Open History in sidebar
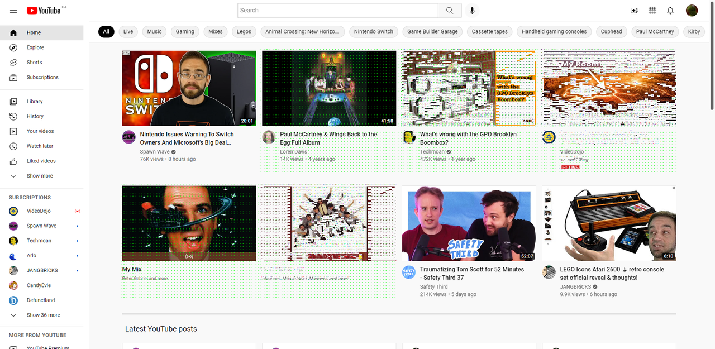 click(42, 116)
